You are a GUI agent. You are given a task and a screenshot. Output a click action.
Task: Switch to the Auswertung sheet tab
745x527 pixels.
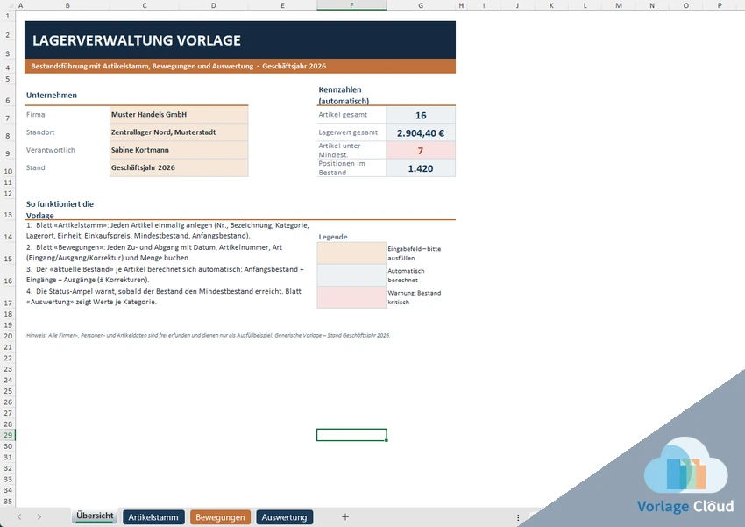point(284,517)
